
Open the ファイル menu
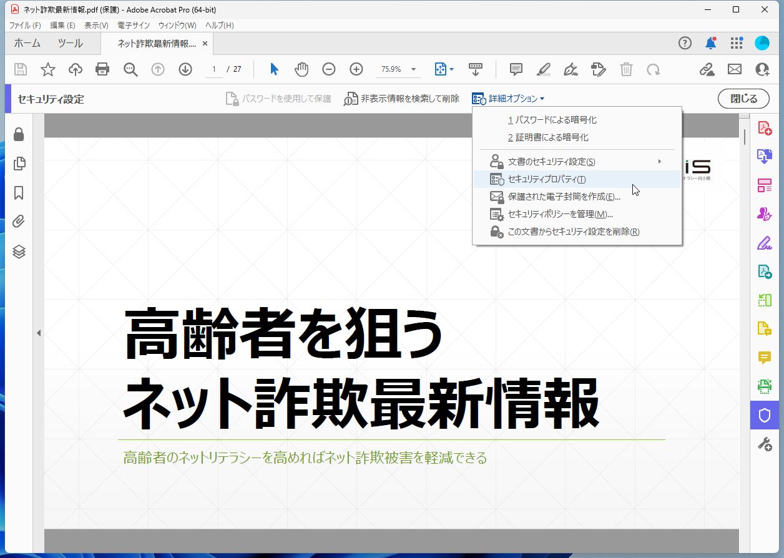coord(25,25)
